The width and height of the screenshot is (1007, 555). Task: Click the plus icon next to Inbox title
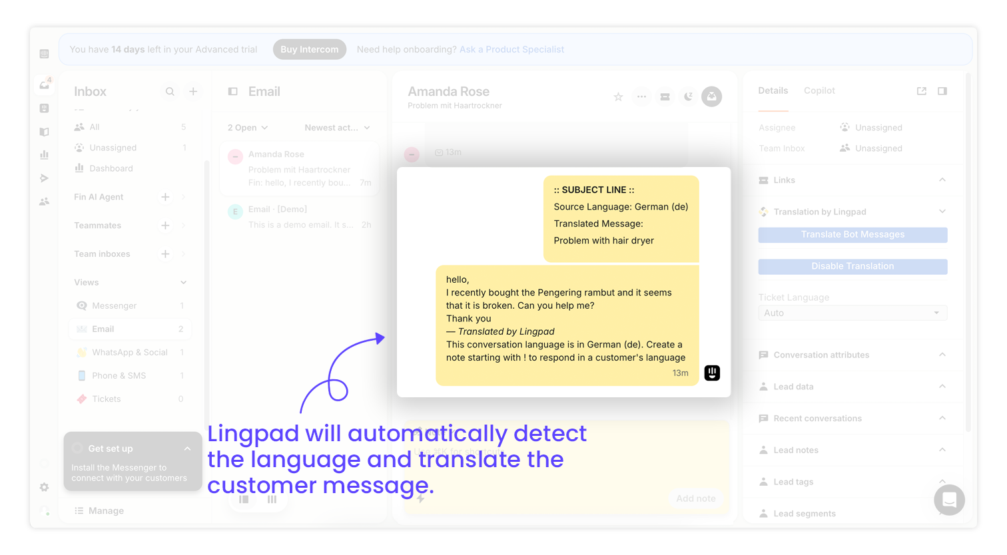click(193, 92)
